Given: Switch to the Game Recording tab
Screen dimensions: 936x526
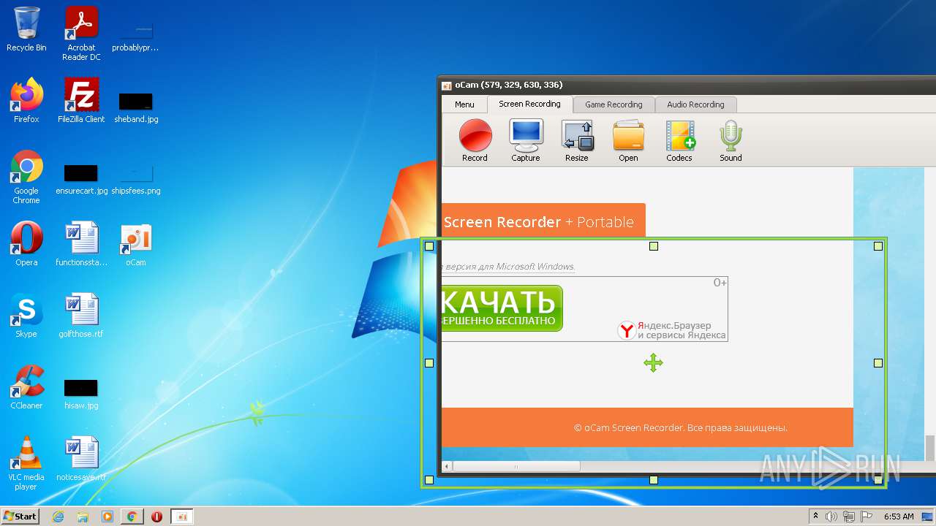Looking at the screenshot, I should pyautogui.click(x=614, y=104).
